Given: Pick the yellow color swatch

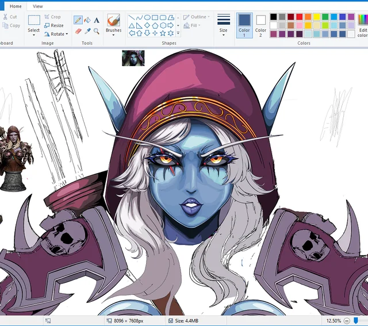Looking at the screenshot, I should point(317,17).
